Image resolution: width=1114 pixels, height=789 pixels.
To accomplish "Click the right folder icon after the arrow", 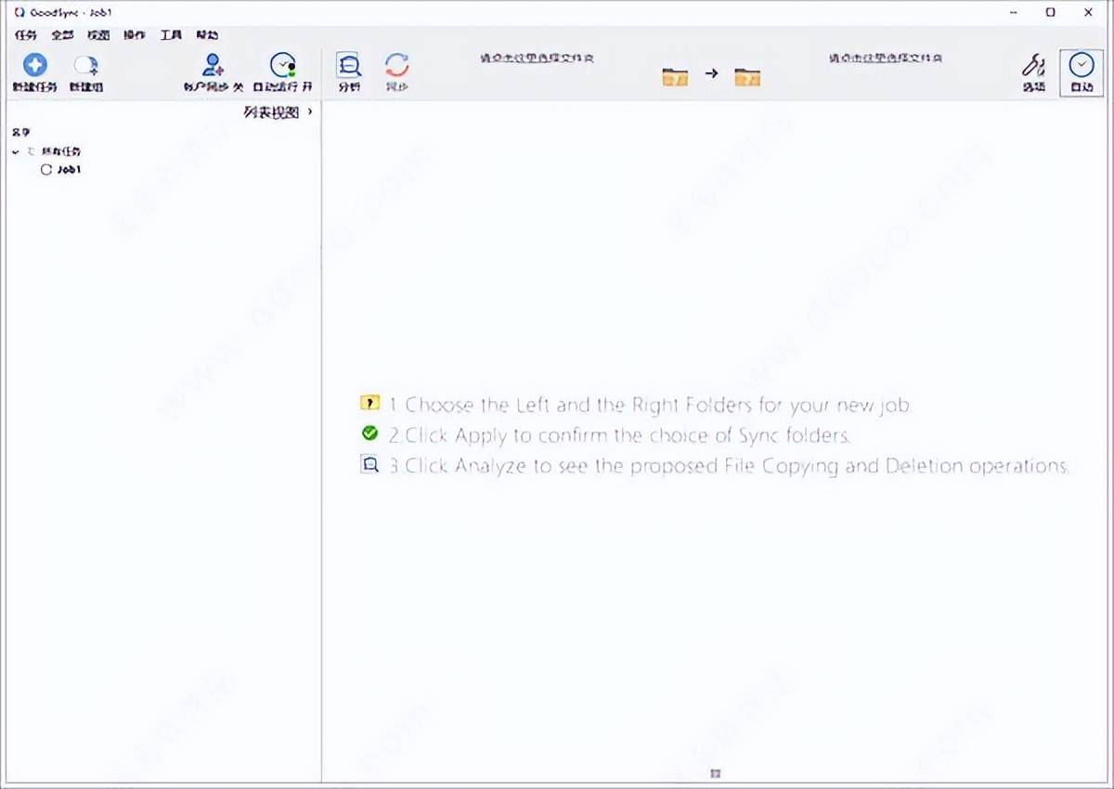I will 747,77.
